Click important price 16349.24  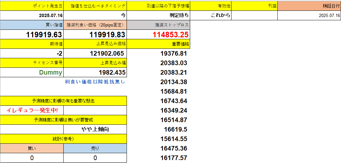[173, 110]
